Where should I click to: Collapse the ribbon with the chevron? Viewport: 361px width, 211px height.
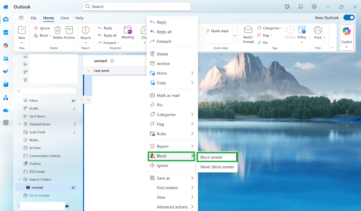coord(332,48)
